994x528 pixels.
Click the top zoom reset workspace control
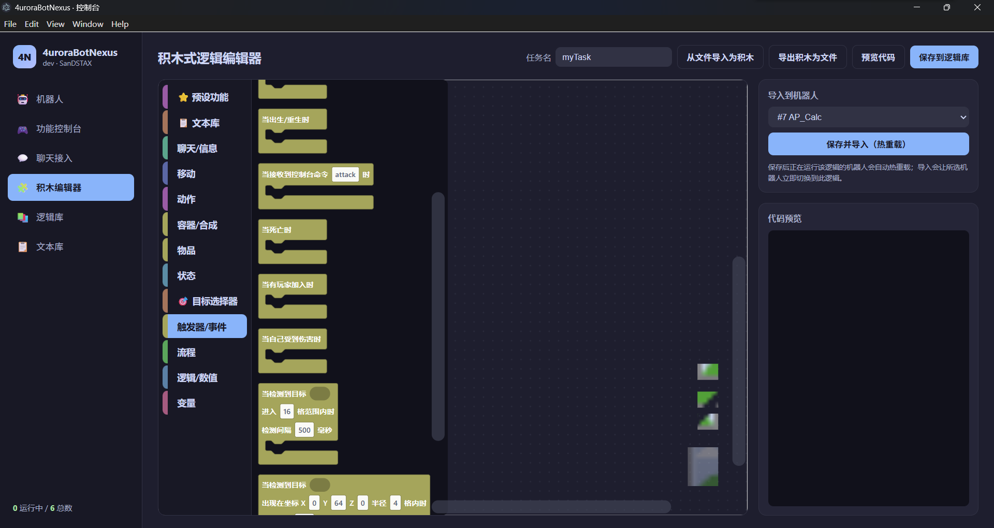(x=708, y=372)
